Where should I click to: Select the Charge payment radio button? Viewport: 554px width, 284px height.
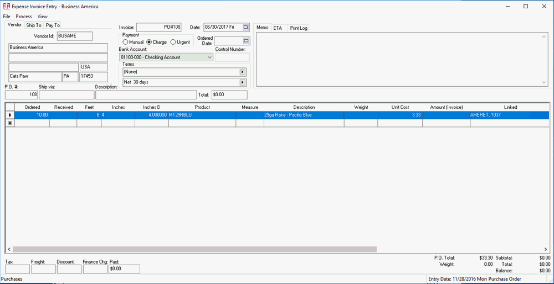[x=149, y=42]
